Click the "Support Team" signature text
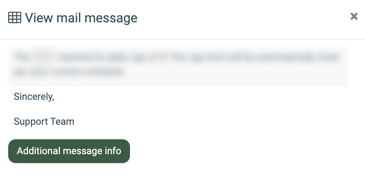Viewport: 365px width, 181px height. (x=44, y=121)
